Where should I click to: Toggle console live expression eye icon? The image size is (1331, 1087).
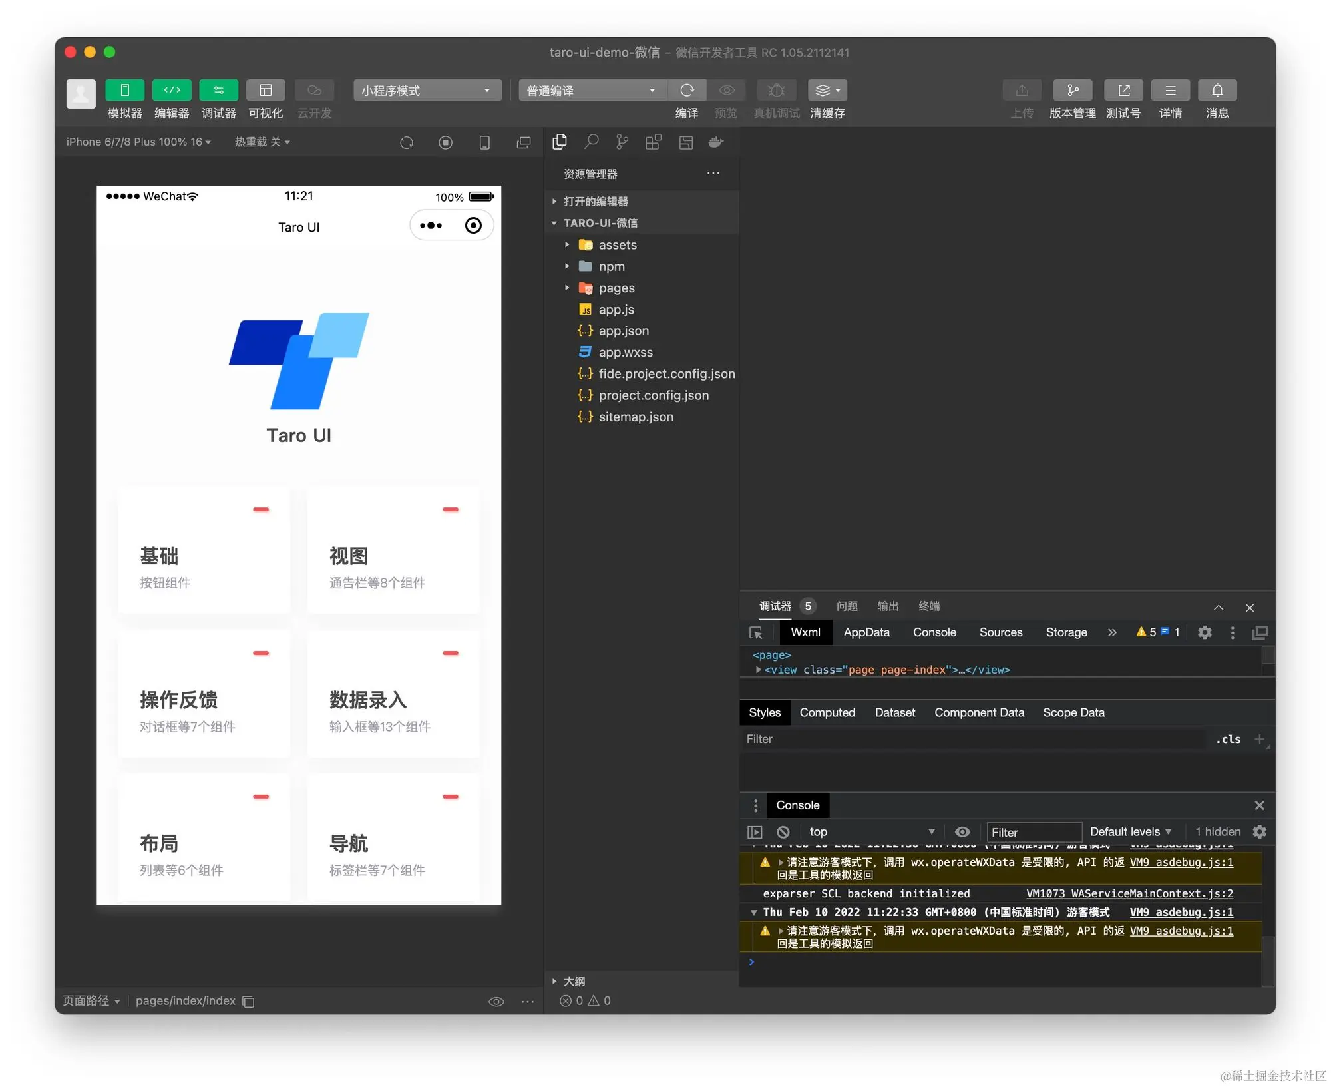click(962, 832)
